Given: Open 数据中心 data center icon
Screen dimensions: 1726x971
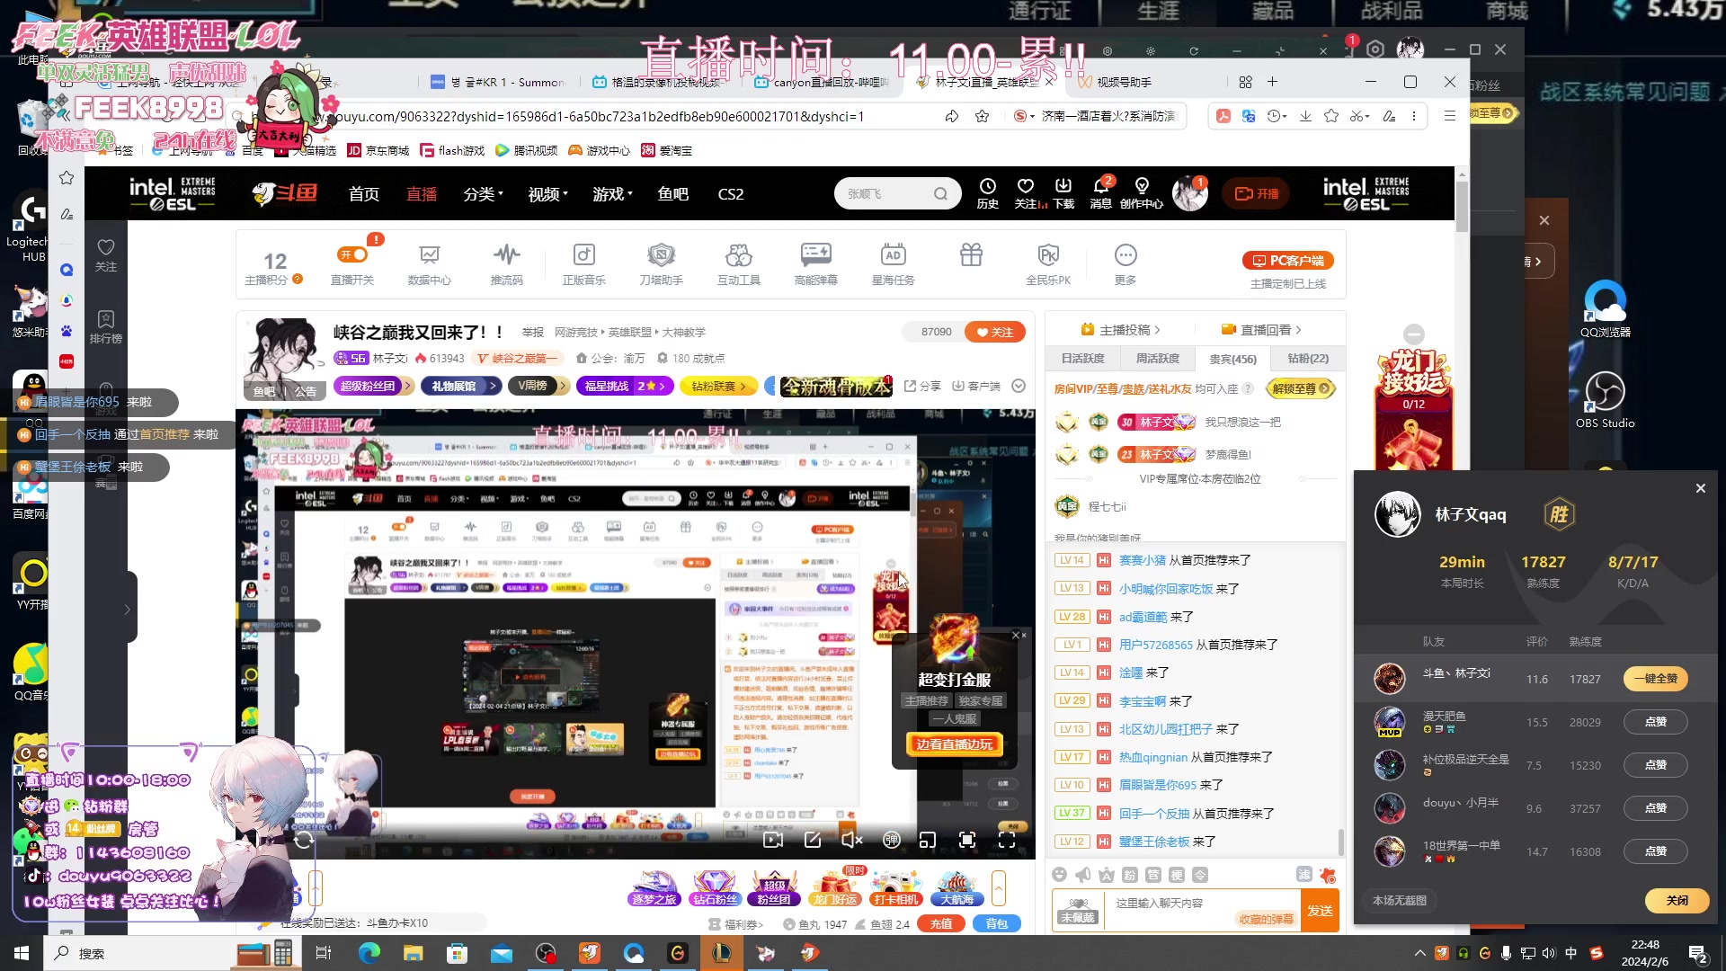Looking at the screenshot, I should coord(429,264).
